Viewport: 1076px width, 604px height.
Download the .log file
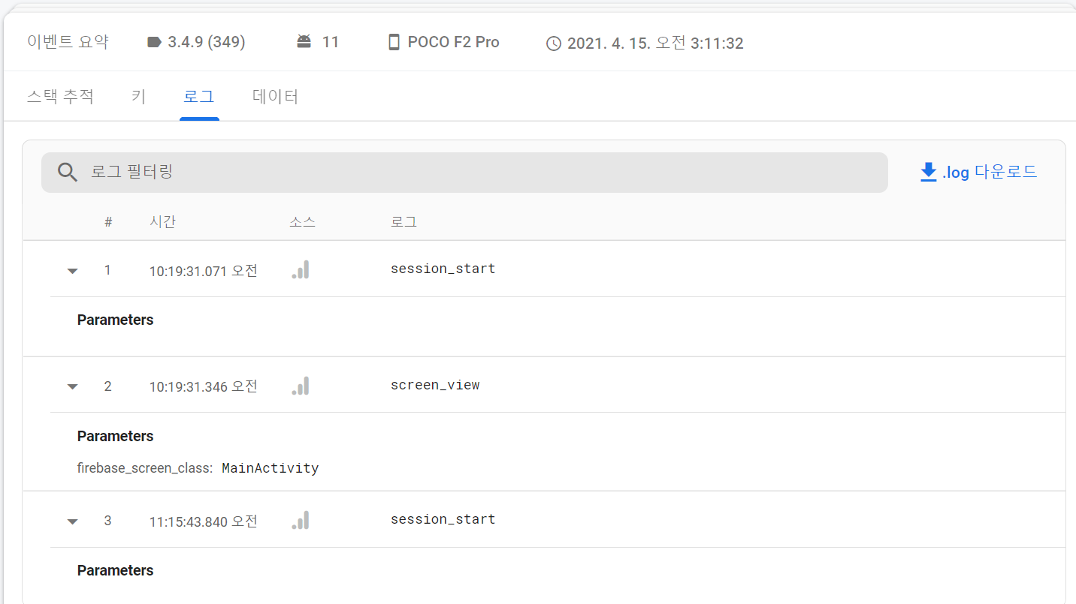pos(989,173)
